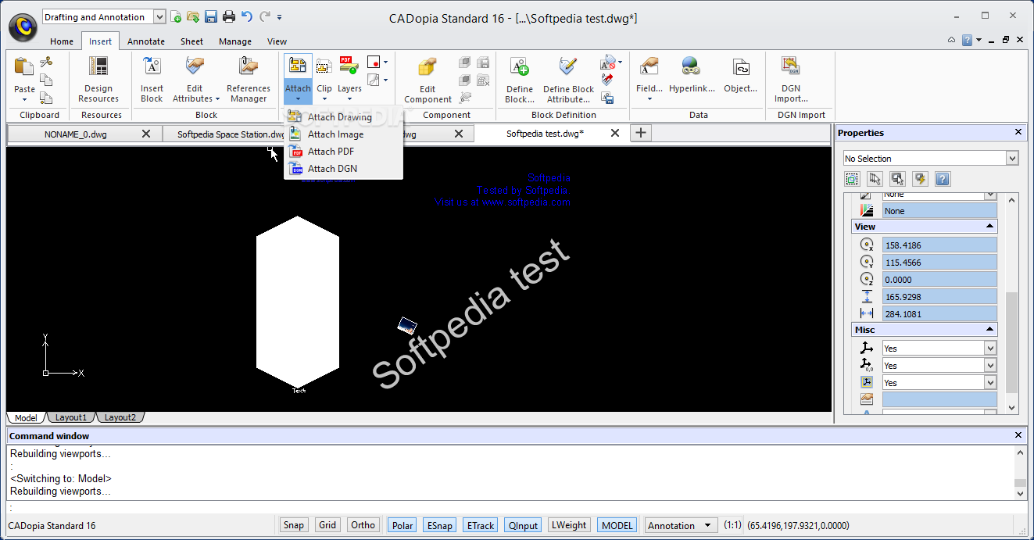Open the No Selection dropdown in Properties
The image size is (1034, 540).
(1013, 159)
